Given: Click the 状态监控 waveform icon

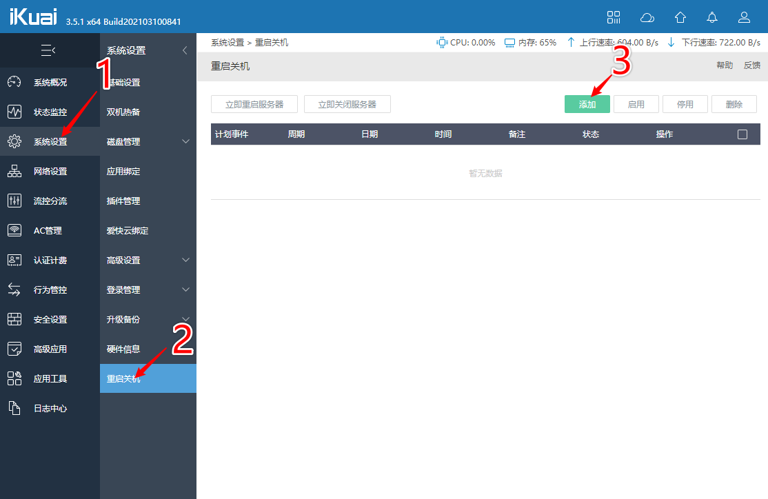Looking at the screenshot, I should (14, 112).
